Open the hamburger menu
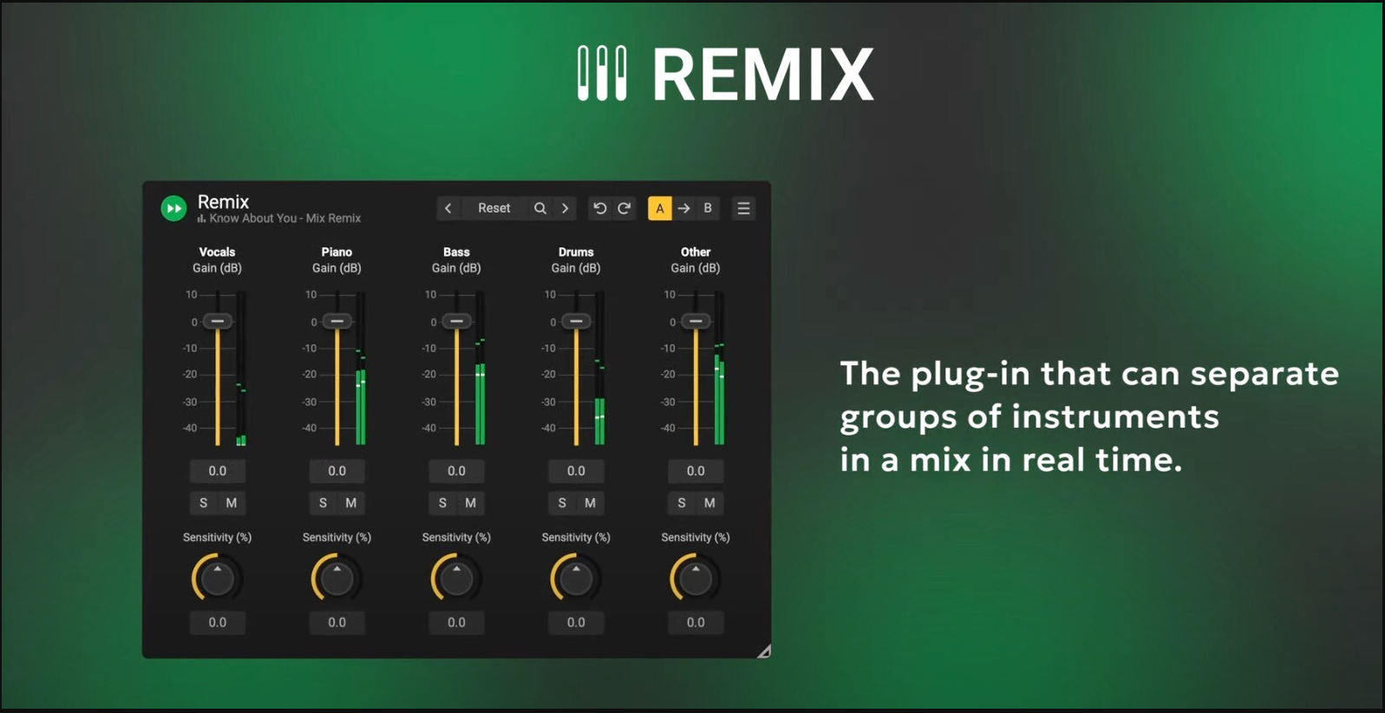The width and height of the screenshot is (1385, 713). (743, 208)
